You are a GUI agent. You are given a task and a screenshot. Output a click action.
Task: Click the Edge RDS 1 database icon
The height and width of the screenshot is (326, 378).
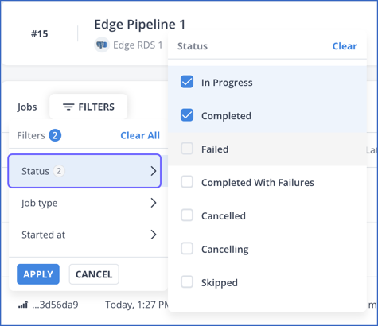(102, 45)
